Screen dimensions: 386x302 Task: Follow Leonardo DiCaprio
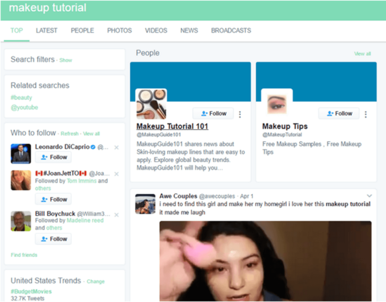pyautogui.click(x=54, y=157)
